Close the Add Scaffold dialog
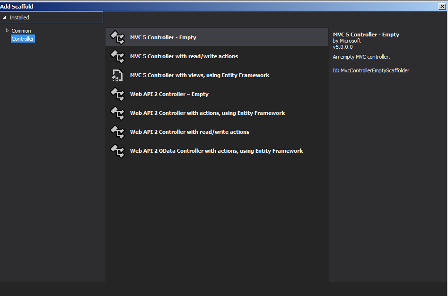Image resolution: width=448 pixels, height=296 pixels. pyautogui.click(x=442, y=7)
